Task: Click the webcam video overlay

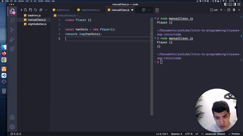Action: pyautogui.click(x=217, y=110)
